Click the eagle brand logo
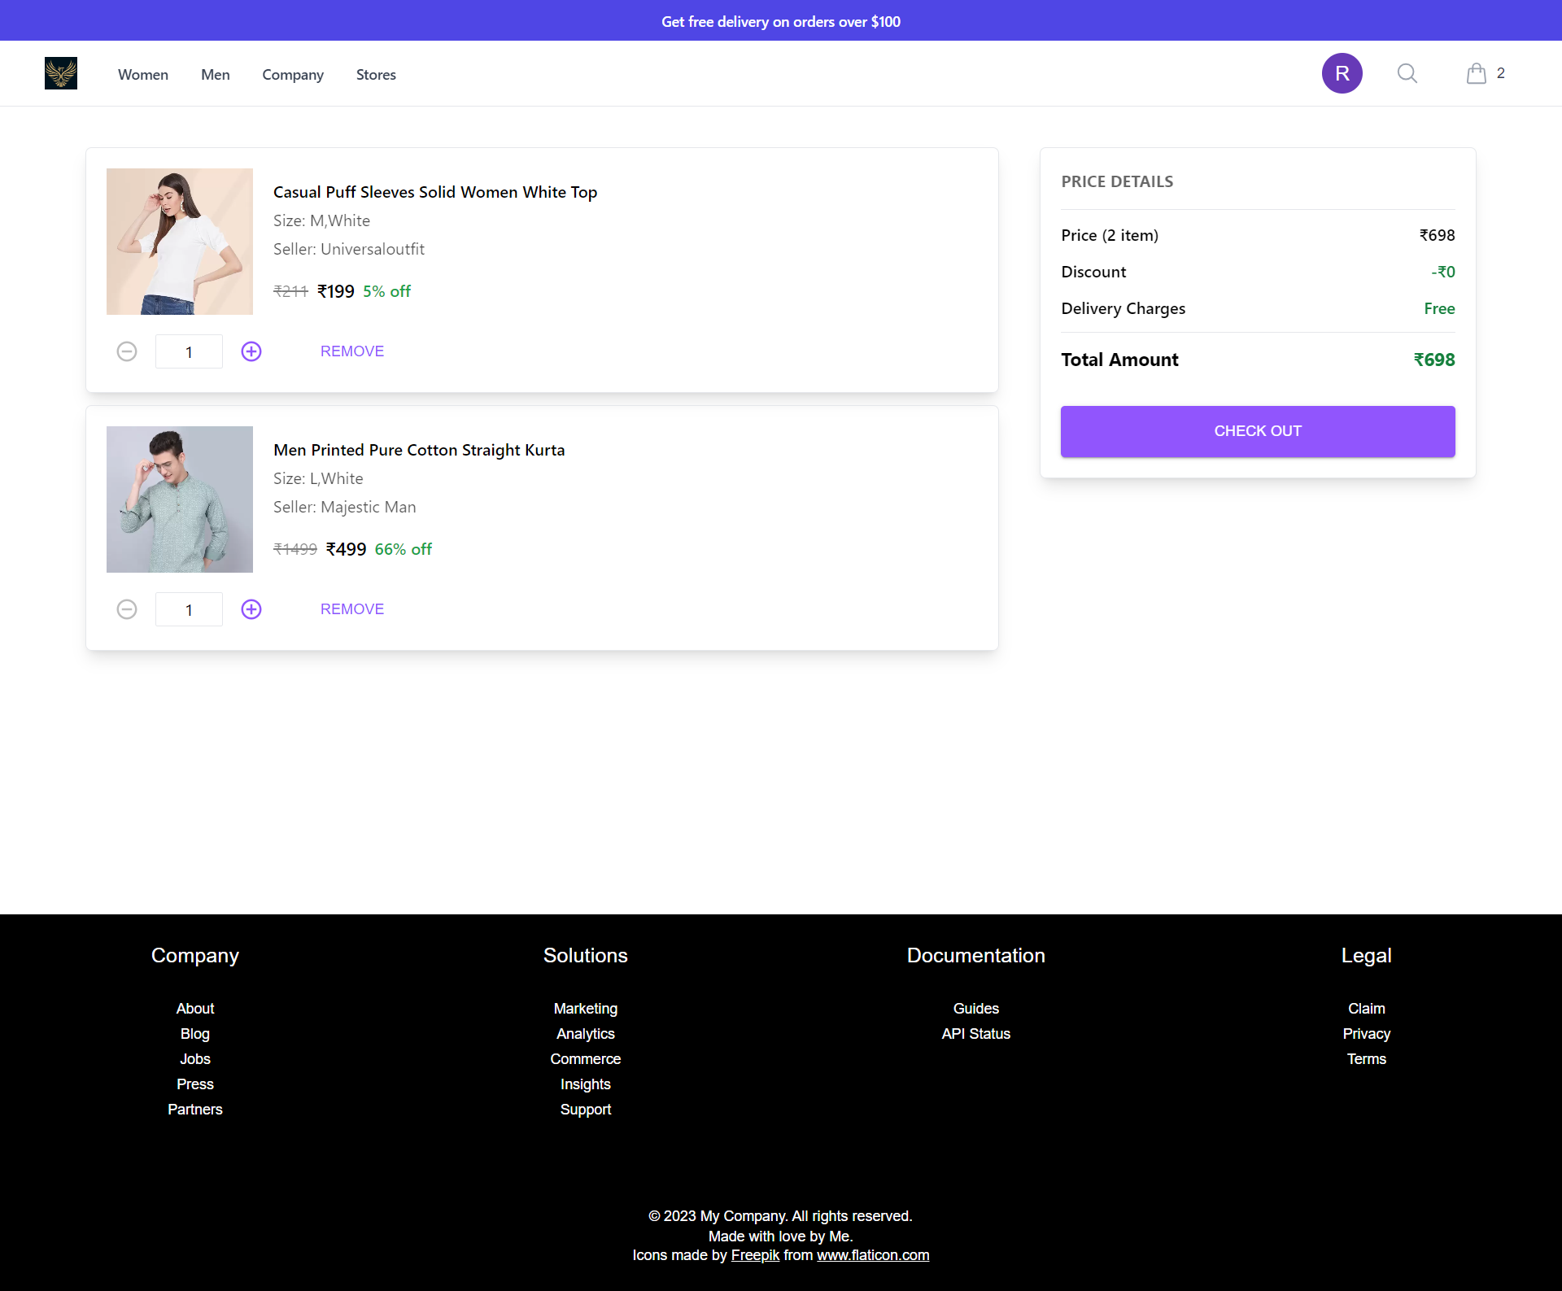This screenshot has height=1291, width=1562. tap(60, 73)
